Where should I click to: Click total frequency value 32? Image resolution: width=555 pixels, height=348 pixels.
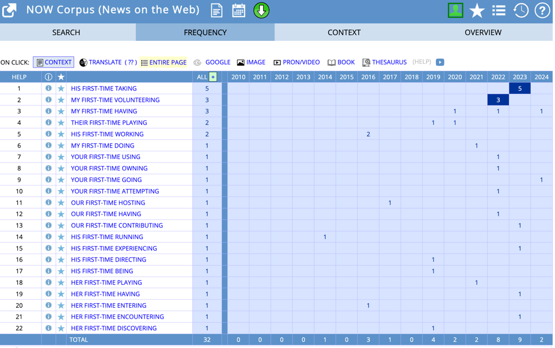pyautogui.click(x=207, y=339)
